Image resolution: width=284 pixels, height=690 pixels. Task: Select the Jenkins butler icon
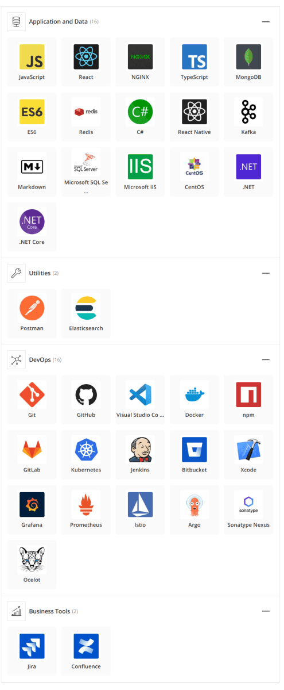[140, 450]
